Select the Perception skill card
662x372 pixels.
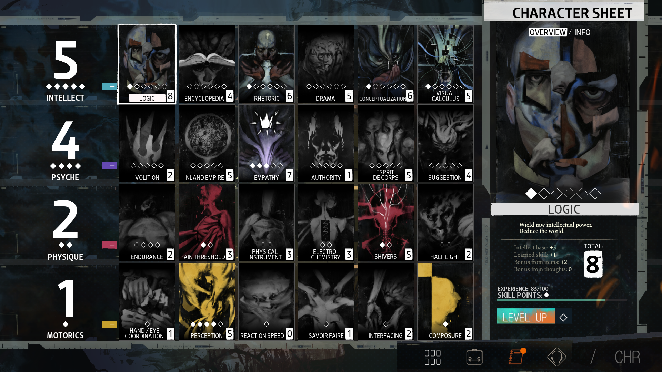click(207, 302)
